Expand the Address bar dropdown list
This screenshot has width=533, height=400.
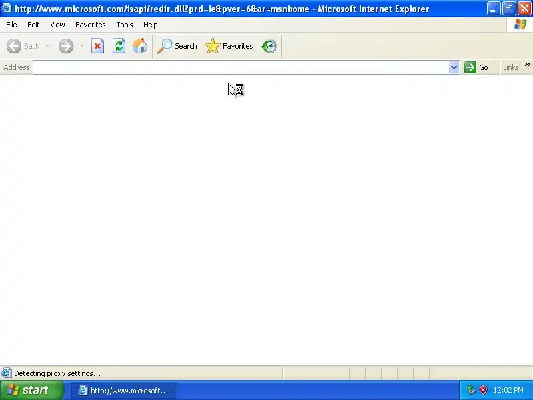[454, 67]
